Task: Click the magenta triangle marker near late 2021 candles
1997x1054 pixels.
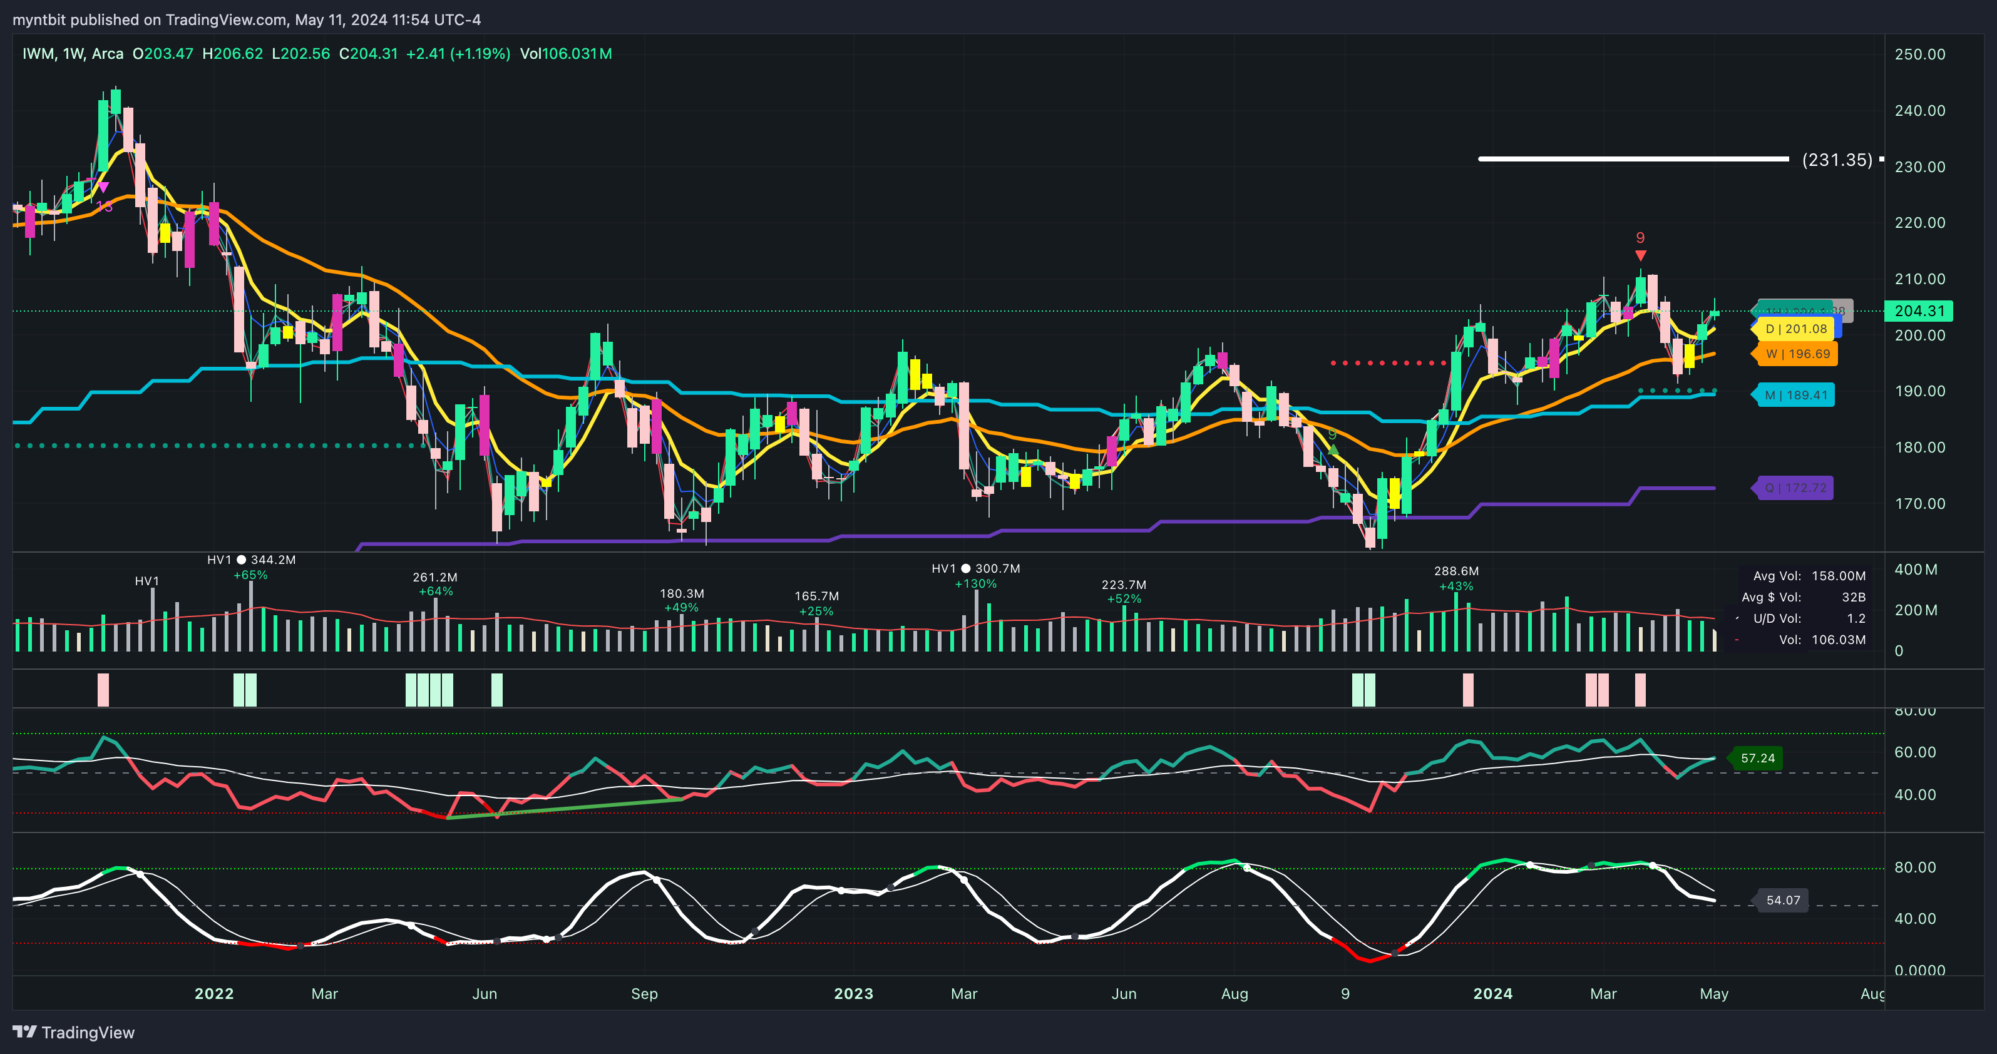Action: click(x=103, y=188)
